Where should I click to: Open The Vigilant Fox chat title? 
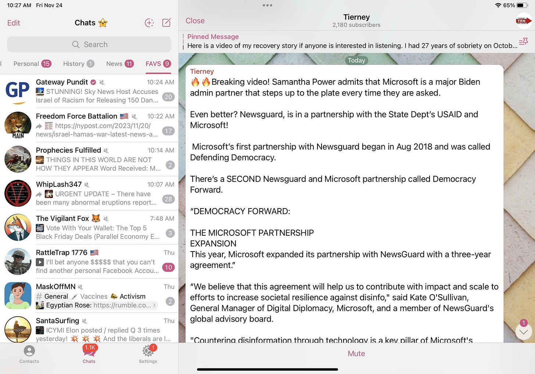(62, 218)
